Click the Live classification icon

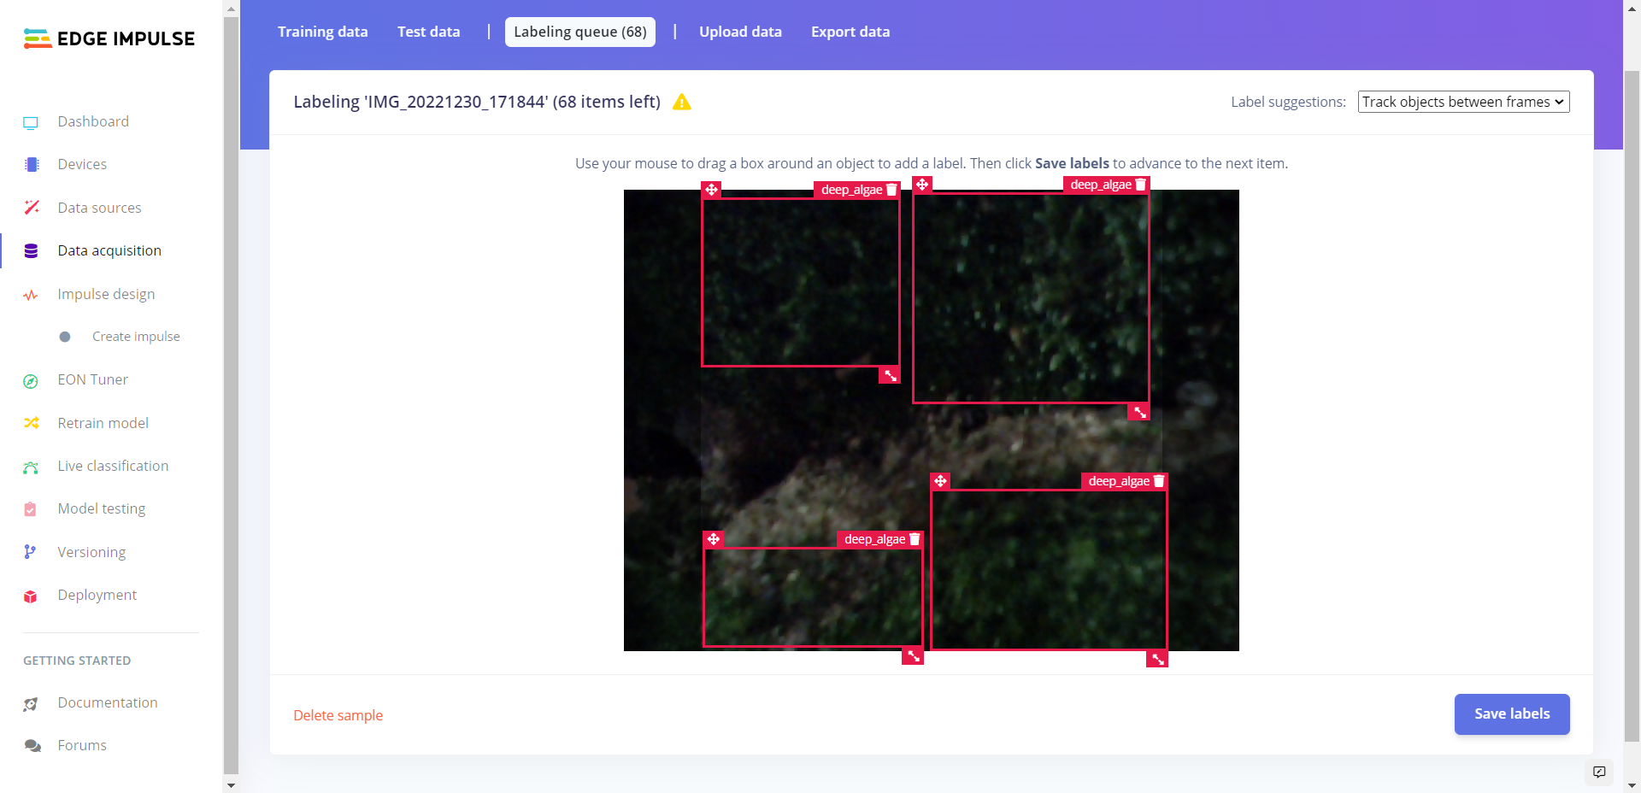click(x=31, y=467)
